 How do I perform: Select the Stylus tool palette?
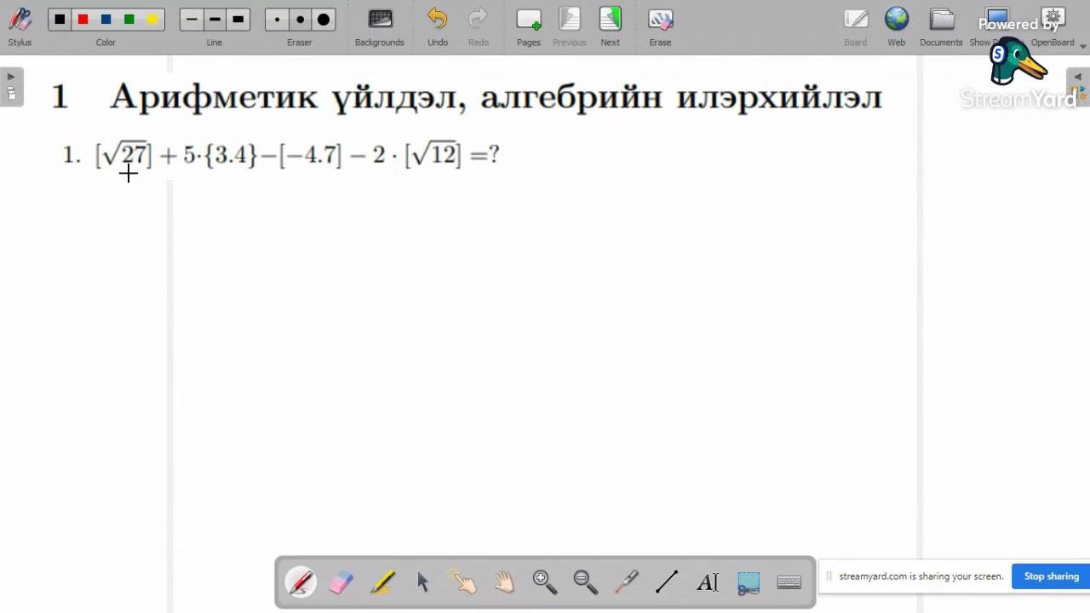click(x=20, y=27)
